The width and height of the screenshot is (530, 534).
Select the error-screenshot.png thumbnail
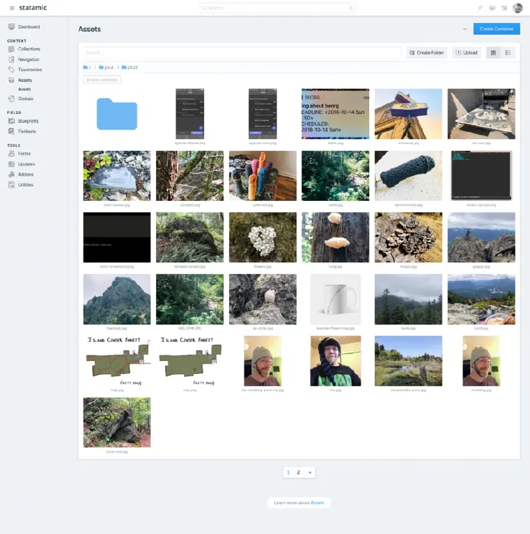[x=116, y=237]
